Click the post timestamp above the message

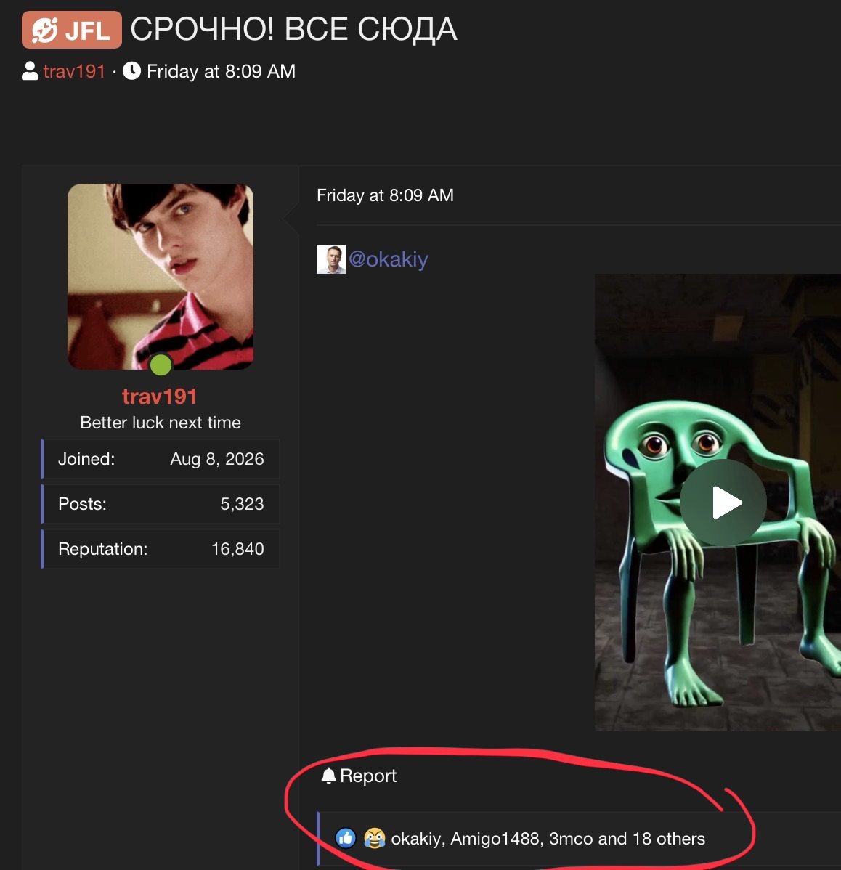point(385,195)
